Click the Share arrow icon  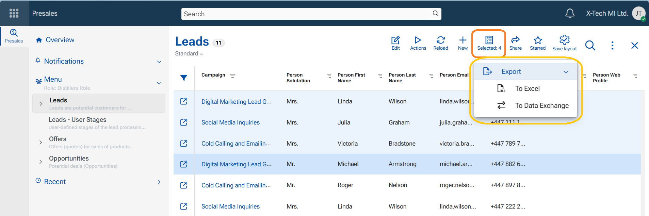(x=515, y=43)
